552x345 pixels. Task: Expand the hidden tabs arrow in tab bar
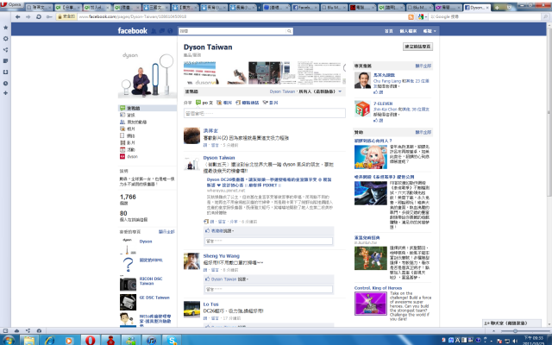[260, 8]
